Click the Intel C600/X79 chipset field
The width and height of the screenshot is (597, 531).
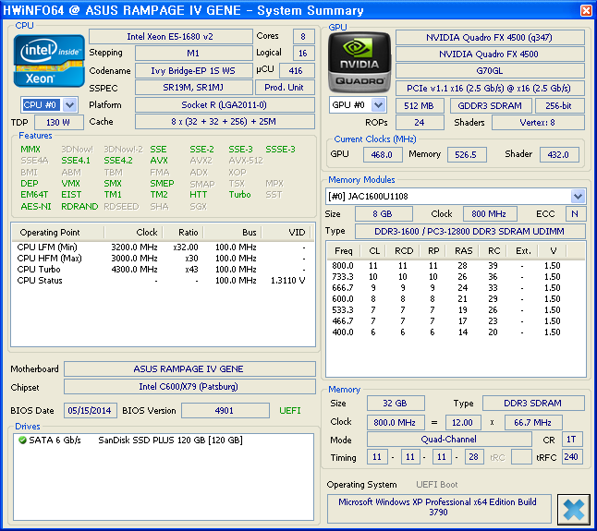point(189,387)
